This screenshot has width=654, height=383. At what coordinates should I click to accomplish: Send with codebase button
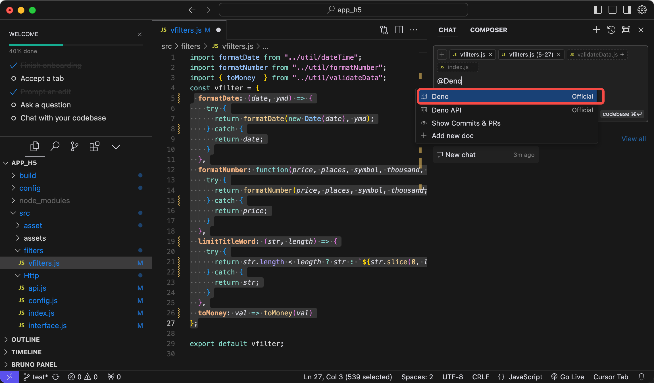point(622,114)
